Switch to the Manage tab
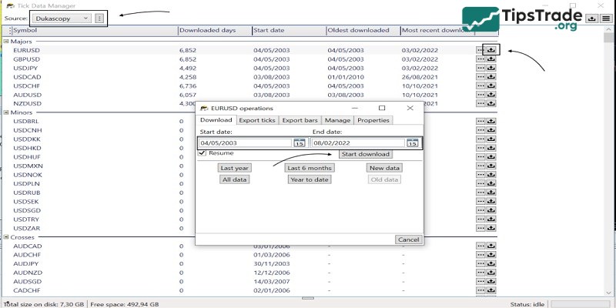616x308 pixels. 337,120
